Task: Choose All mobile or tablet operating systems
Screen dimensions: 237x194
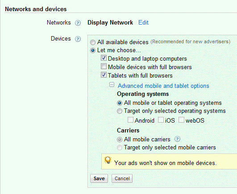Action: point(120,103)
